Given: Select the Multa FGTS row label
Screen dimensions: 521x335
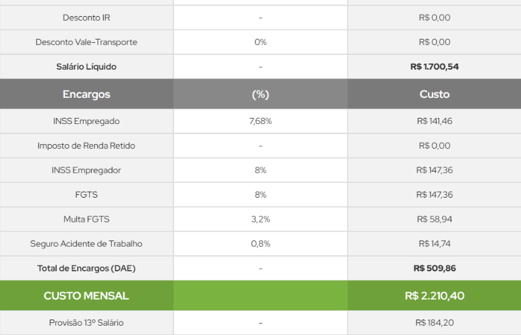Looking at the screenshot, I should [86, 219].
